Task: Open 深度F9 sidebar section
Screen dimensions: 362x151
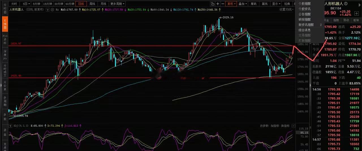Action: [5, 55]
